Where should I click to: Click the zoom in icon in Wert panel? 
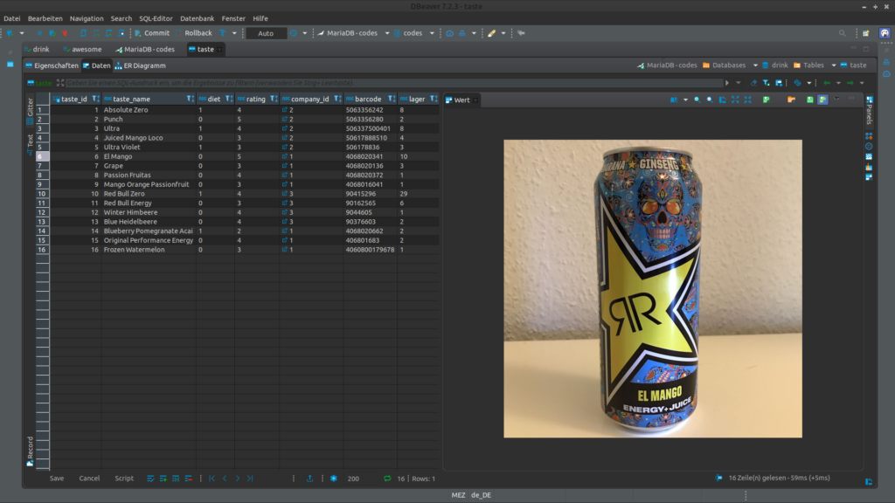tap(697, 100)
